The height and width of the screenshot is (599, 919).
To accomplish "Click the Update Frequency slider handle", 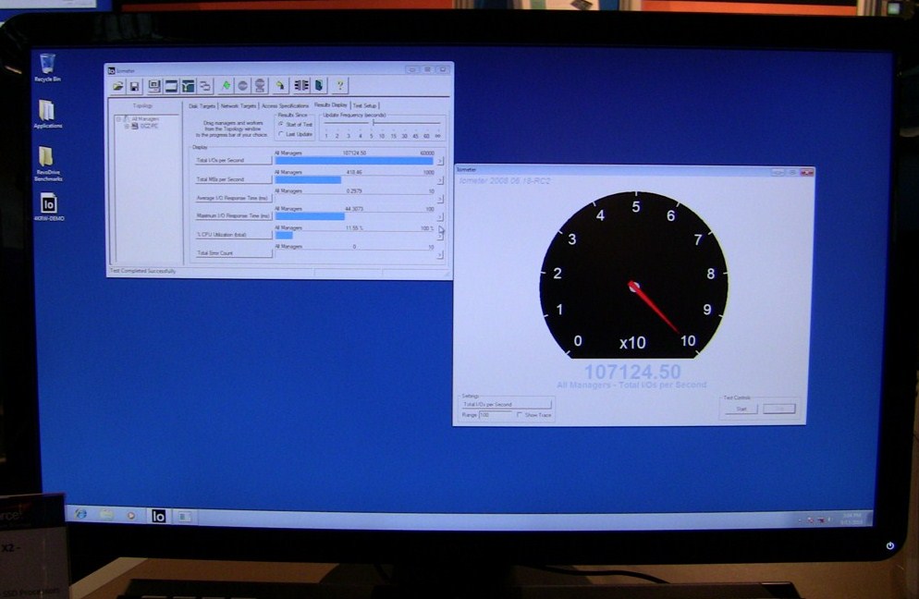I will 373,124.
